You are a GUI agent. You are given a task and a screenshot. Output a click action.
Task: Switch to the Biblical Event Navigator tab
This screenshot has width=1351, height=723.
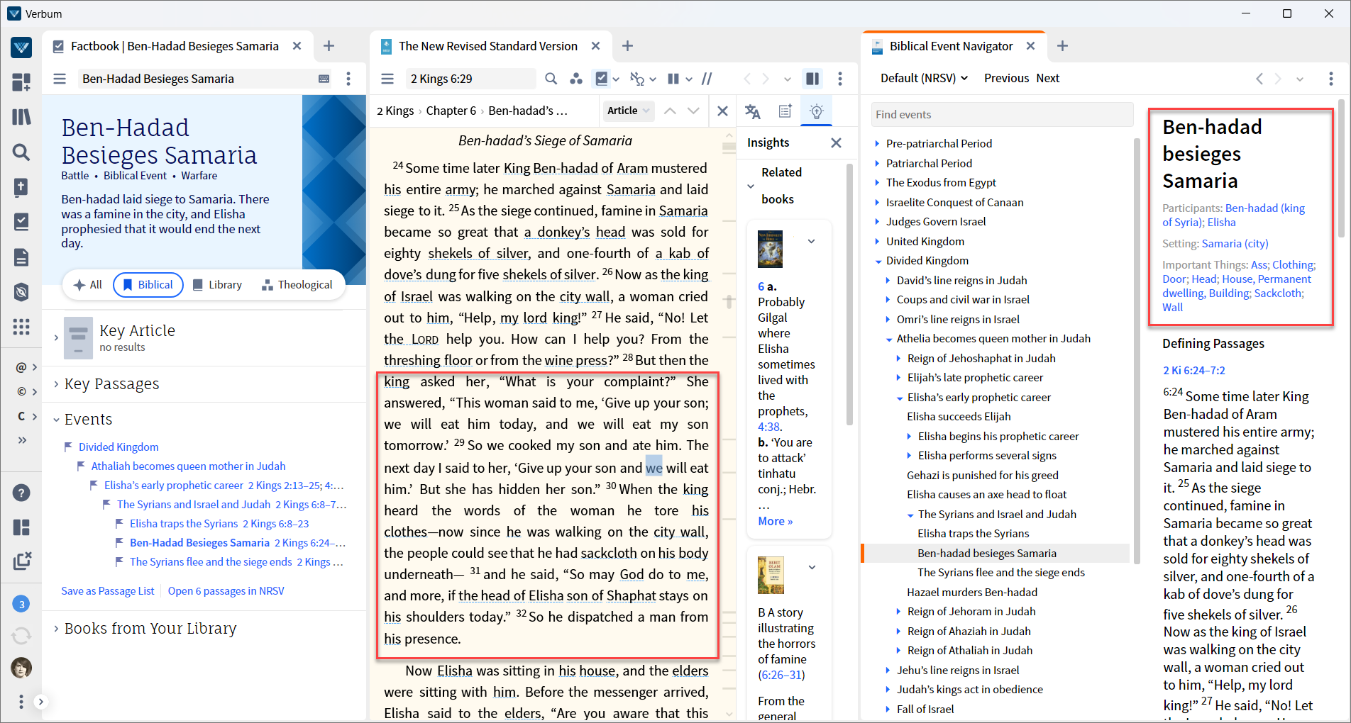point(951,46)
